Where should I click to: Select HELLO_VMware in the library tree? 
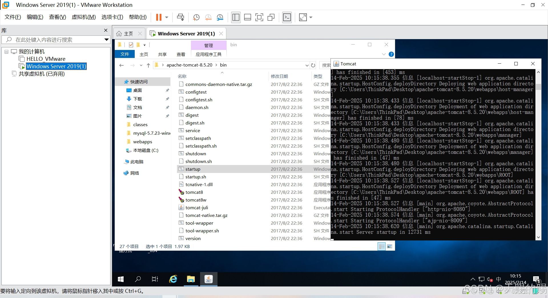[46, 59]
